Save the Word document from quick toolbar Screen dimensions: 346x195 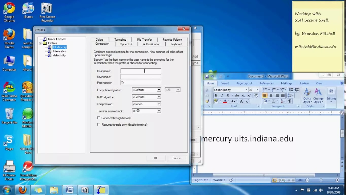tap(207, 76)
